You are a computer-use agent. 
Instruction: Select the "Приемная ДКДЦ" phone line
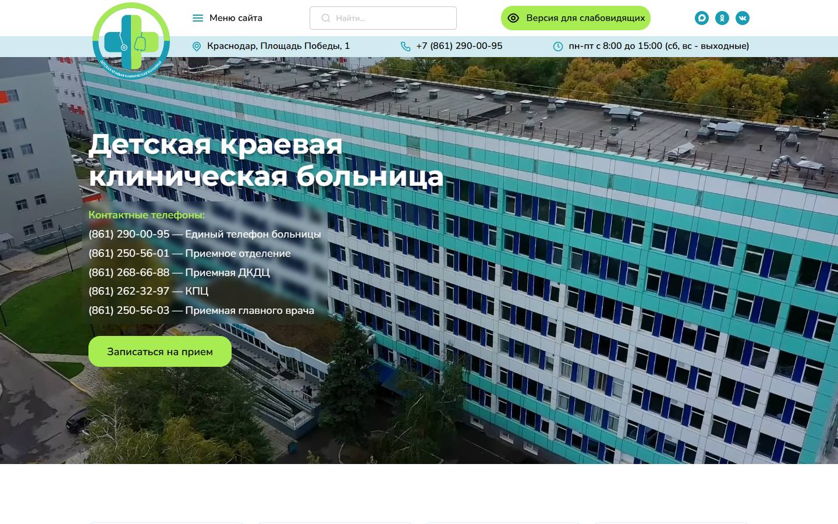(x=179, y=272)
